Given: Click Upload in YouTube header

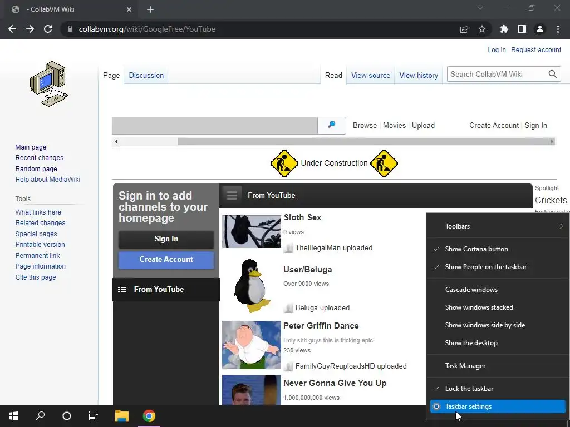Looking at the screenshot, I should click(423, 125).
